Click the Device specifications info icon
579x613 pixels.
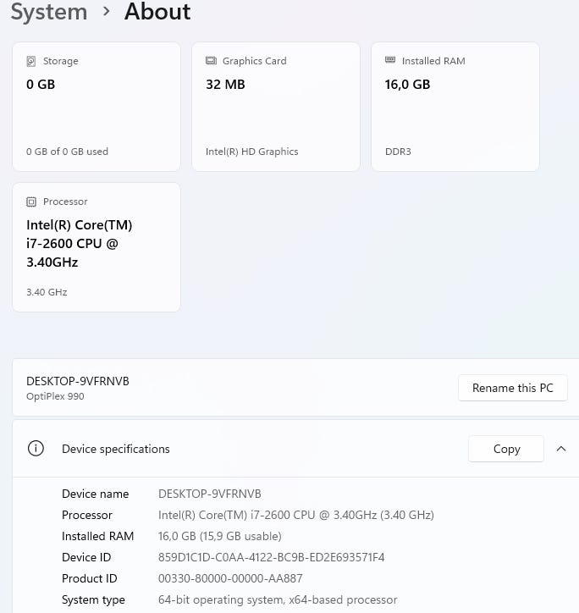click(36, 449)
